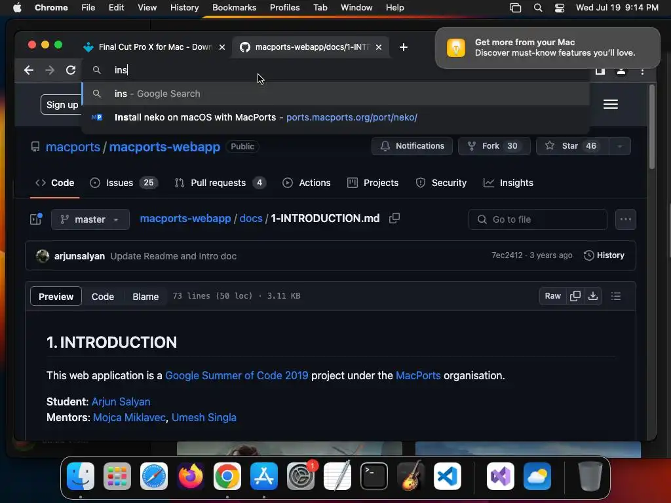The image size is (671, 503).
Task: Star the macports-webapp repository
Action: [x=573, y=146]
